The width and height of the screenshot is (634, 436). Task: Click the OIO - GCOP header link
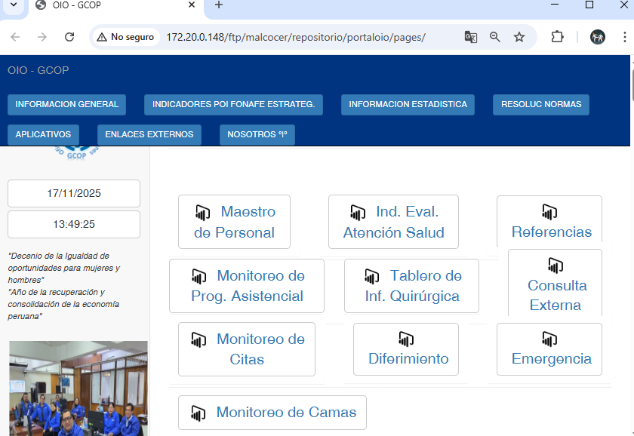38,70
